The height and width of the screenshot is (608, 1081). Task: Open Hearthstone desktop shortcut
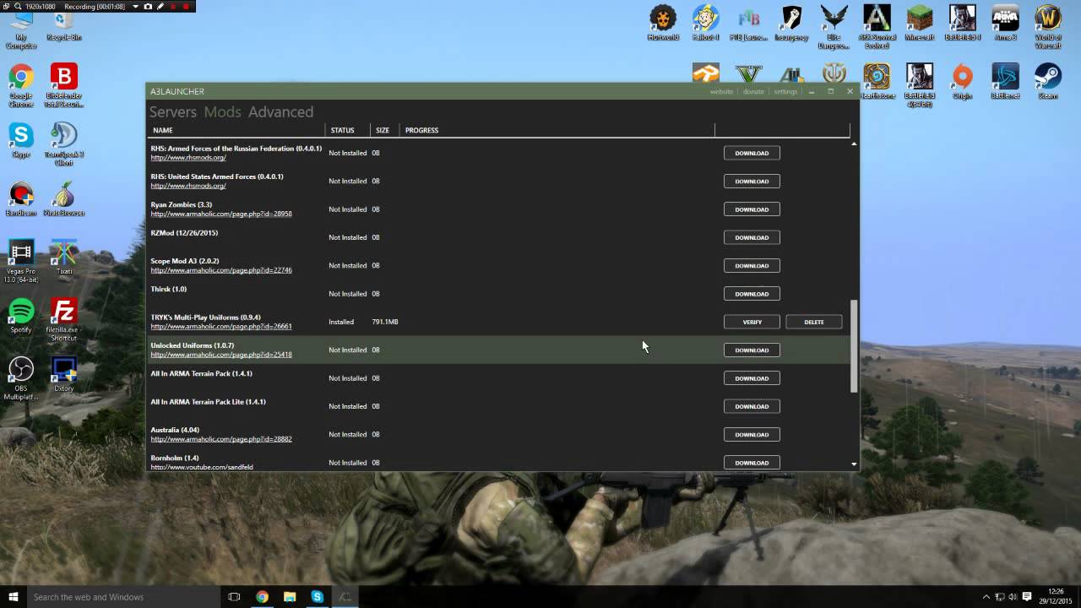(877, 82)
